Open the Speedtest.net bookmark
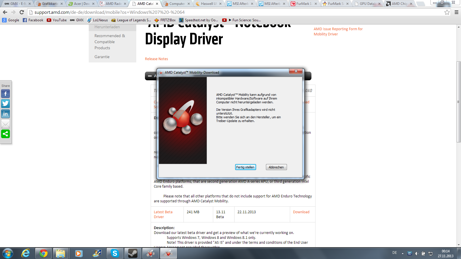 pos(199,20)
